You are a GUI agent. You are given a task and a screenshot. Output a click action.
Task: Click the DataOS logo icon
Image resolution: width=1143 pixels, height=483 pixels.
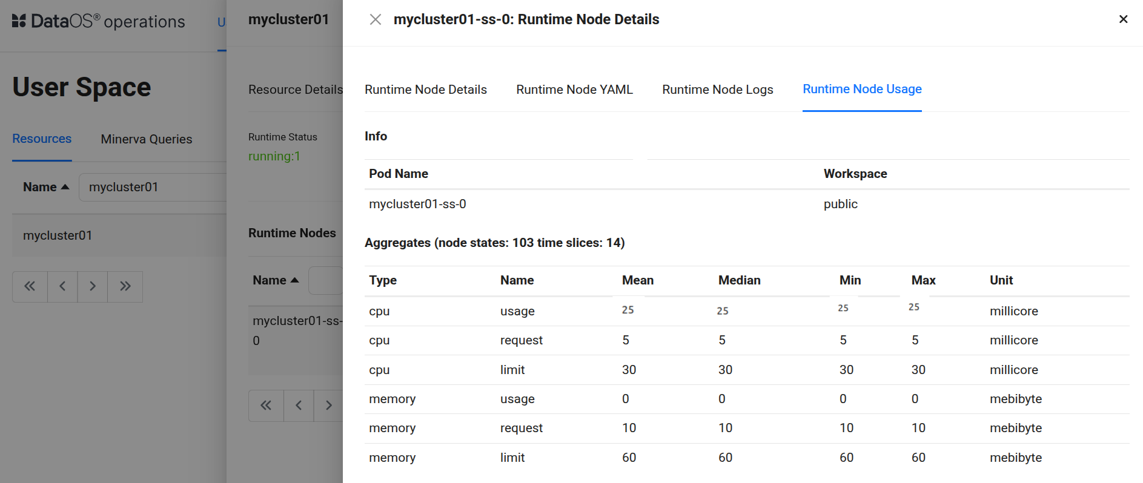pos(19,21)
